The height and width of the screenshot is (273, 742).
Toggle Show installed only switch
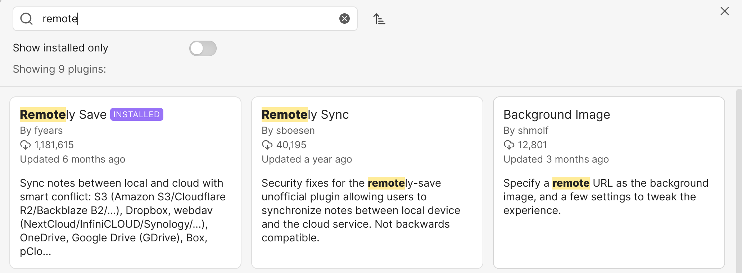(x=203, y=48)
